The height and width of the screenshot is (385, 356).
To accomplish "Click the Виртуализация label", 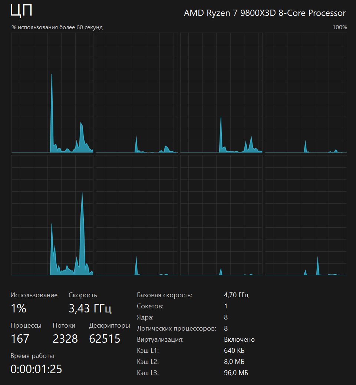I will (161, 339).
